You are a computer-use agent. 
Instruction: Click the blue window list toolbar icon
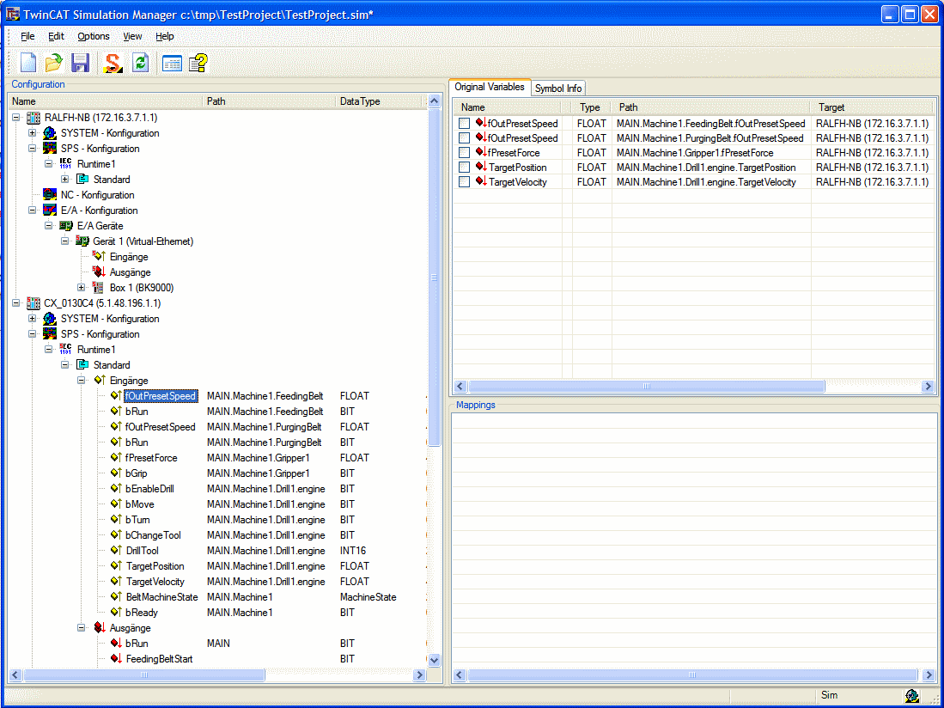coord(172,63)
